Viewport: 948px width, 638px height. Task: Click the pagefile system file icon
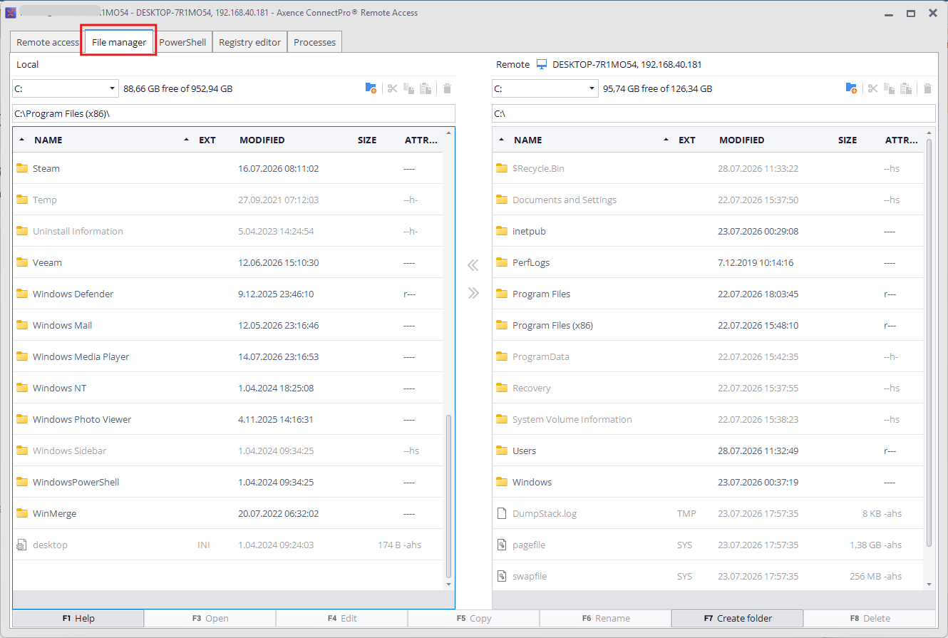click(502, 545)
